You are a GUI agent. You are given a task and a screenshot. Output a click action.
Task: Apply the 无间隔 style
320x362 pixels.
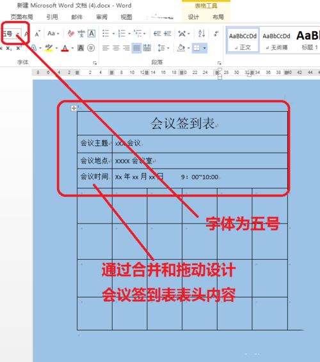[276, 41]
